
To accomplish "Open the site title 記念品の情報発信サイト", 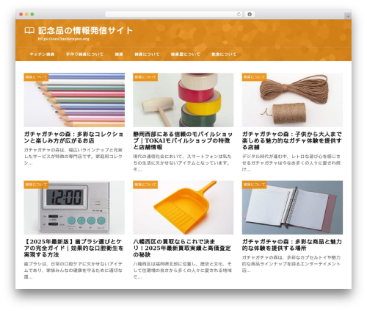I will [x=85, y=30].
